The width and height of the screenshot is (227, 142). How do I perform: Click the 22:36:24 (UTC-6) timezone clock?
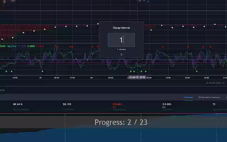pos(215,83)
